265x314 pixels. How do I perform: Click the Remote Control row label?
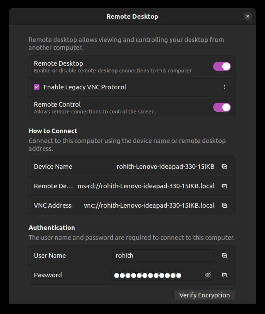tap(57, 104)
